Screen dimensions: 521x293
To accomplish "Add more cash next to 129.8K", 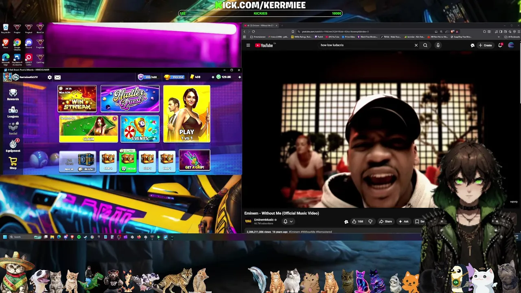I will click(239, 77).
